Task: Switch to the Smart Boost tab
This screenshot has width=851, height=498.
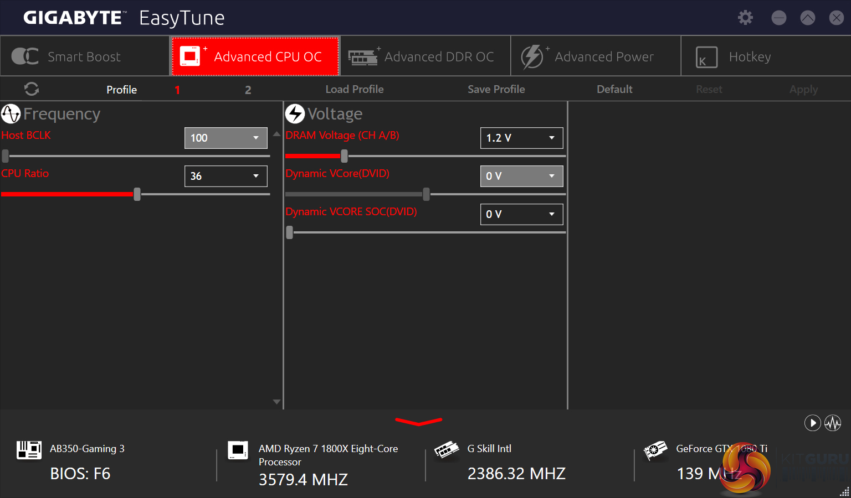Action: 85,56
